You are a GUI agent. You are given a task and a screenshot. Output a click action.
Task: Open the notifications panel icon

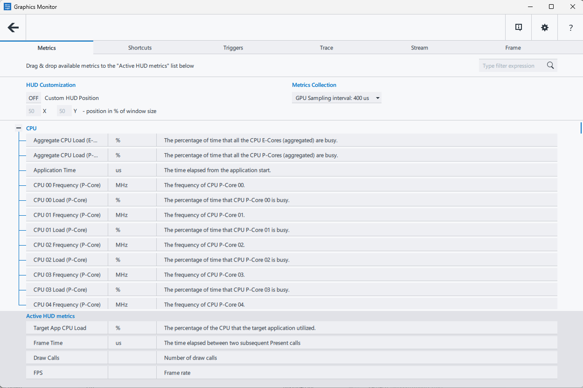[519, 28]
